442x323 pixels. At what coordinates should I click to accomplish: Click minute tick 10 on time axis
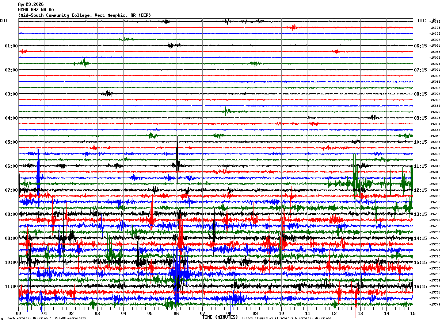[x=282, y=313]
